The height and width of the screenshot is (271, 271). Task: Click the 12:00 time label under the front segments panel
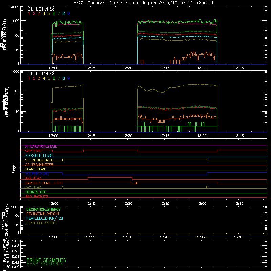(x=54, y=68)
